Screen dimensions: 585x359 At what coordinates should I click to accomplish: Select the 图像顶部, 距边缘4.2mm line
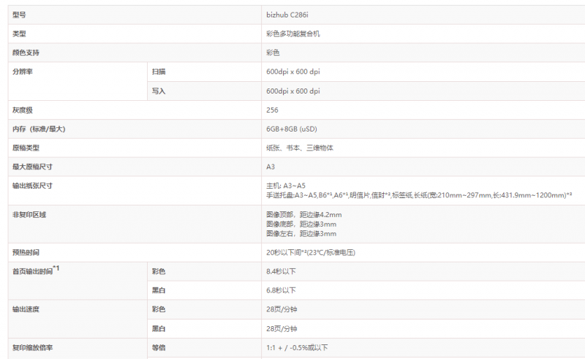tap(303, 214)
